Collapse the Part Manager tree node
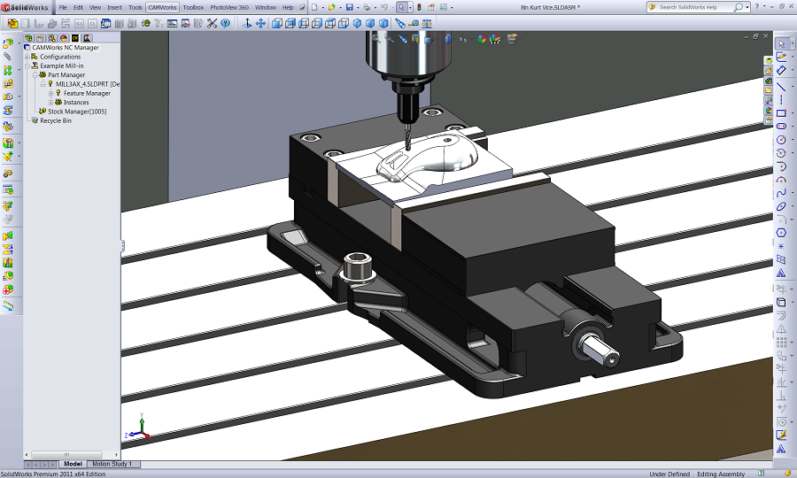Viewport: 797px width, 478px height. [x=35, y=75]
